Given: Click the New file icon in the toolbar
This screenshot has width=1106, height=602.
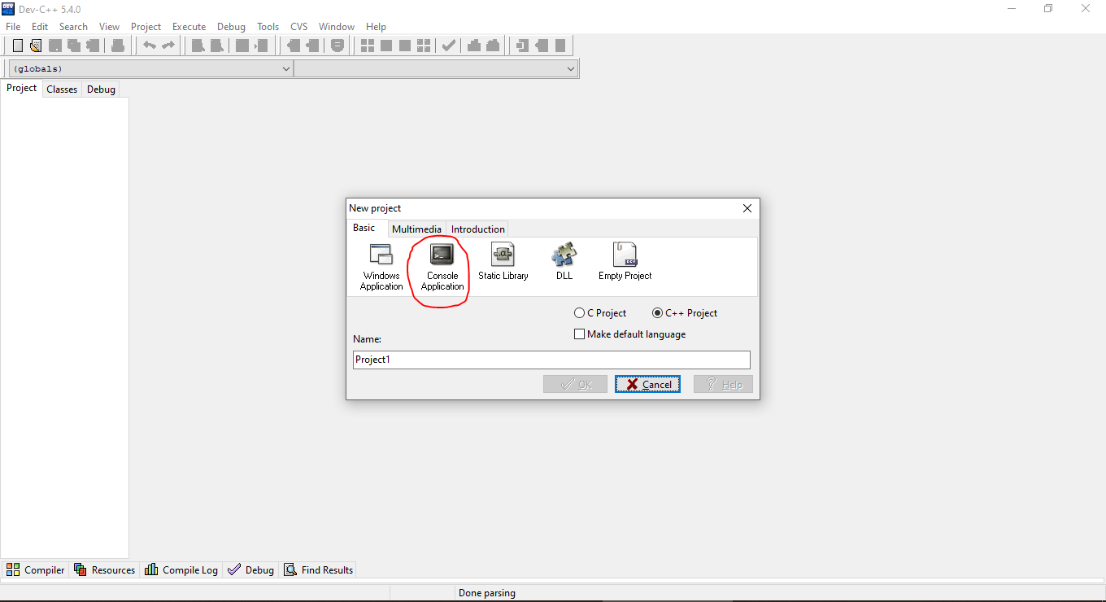Looking at the screenshot, I should (x=17, y=46).
